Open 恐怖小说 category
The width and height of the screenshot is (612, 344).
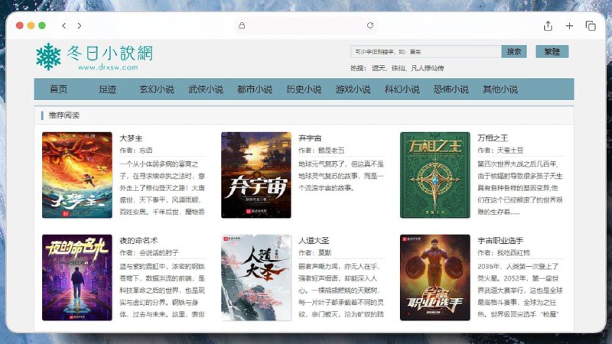pyautogui.click(x=451, y=89)
